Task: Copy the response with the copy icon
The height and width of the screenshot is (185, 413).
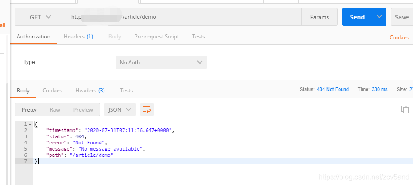Action: point(405,109)
